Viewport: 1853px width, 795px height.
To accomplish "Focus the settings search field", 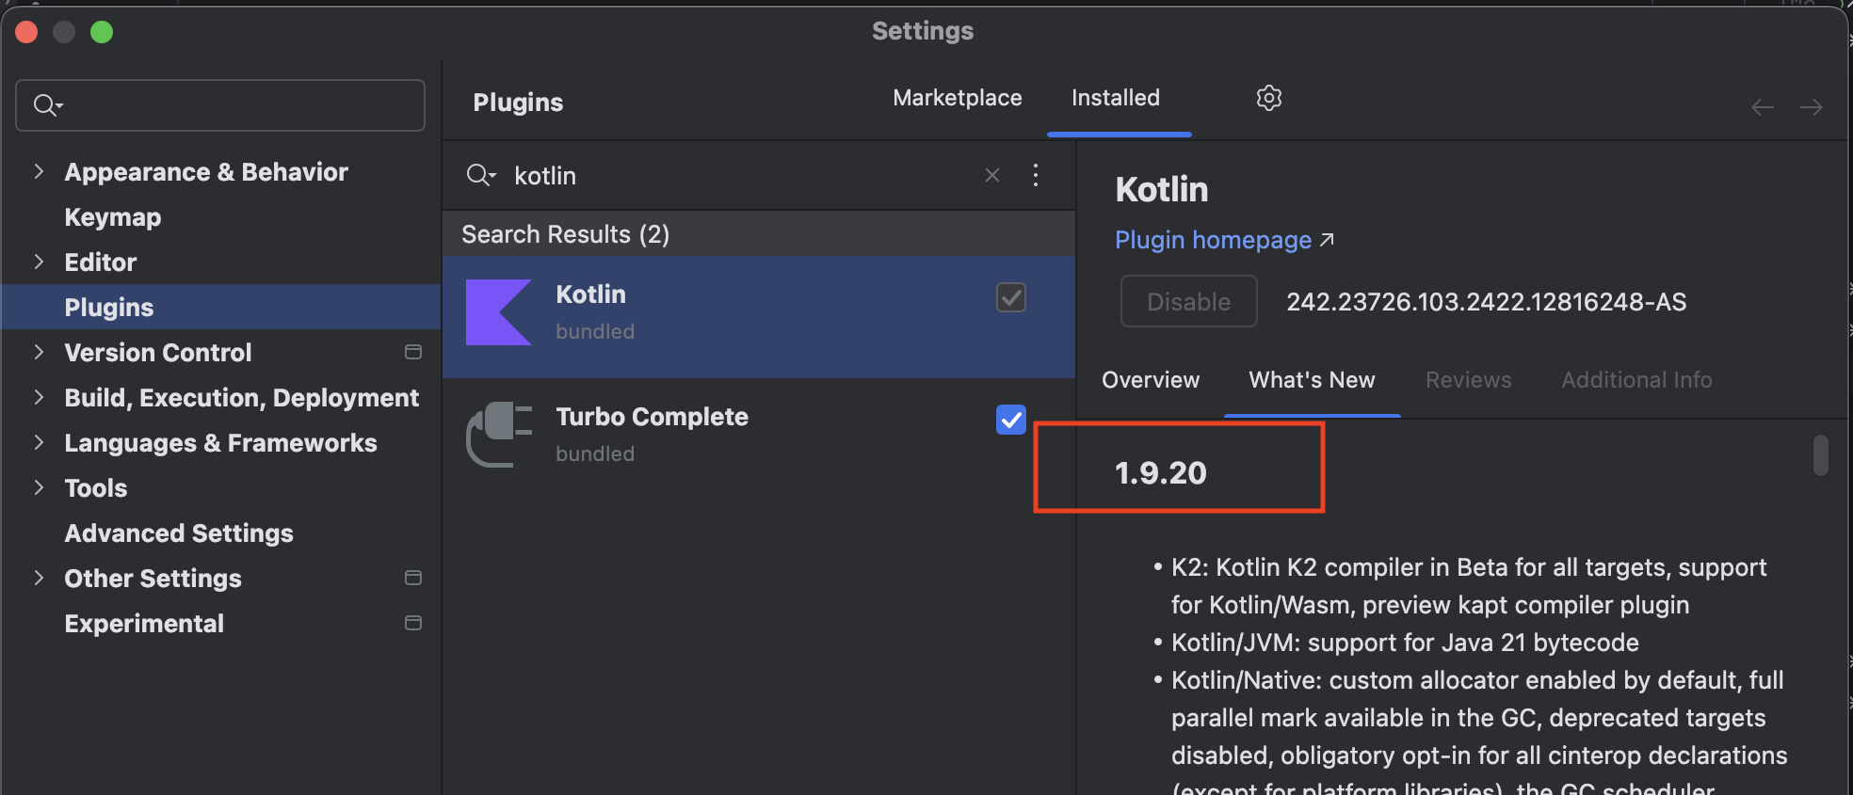I will pyautogui.click(x=220, y=104).
